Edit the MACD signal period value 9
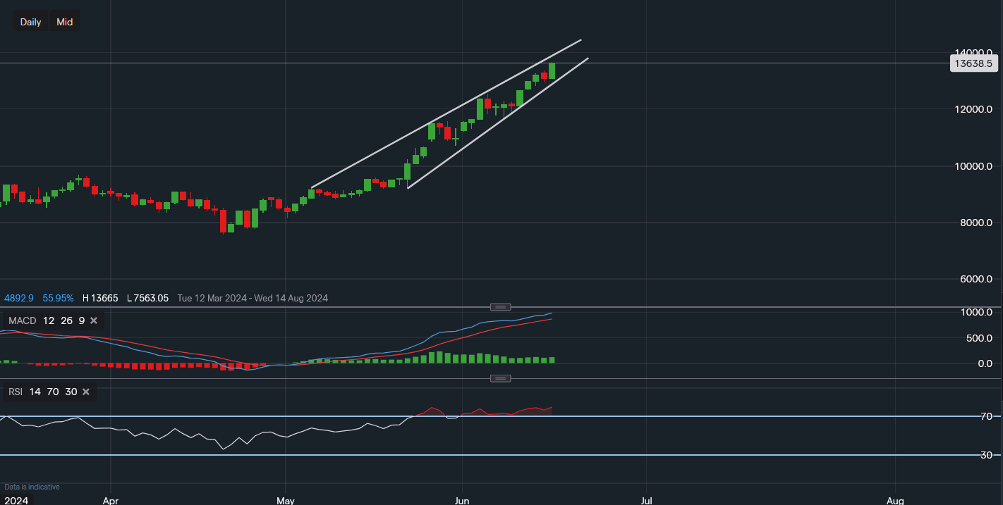The width and height of the screenshot is (1003, 505). pyautogui.click(x=81, y=321)
